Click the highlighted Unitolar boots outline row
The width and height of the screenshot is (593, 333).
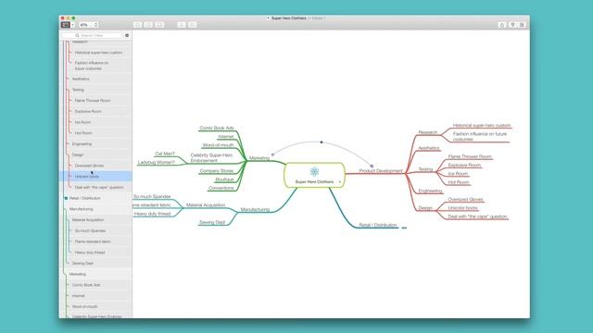pyautogui.click(x=96, y=177)
